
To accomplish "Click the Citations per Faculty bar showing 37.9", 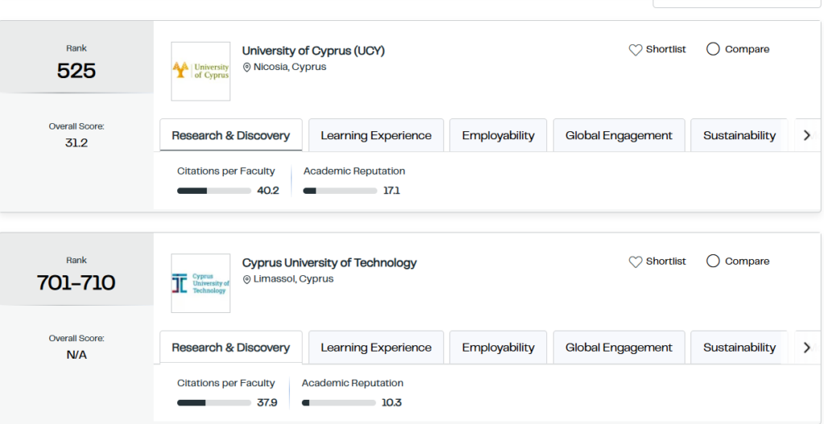I will (x=214, y=403).
